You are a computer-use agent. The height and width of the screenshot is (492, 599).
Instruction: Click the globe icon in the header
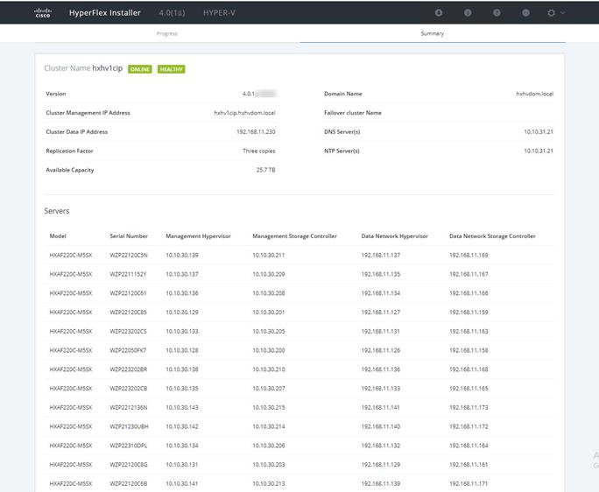point(525,12)
